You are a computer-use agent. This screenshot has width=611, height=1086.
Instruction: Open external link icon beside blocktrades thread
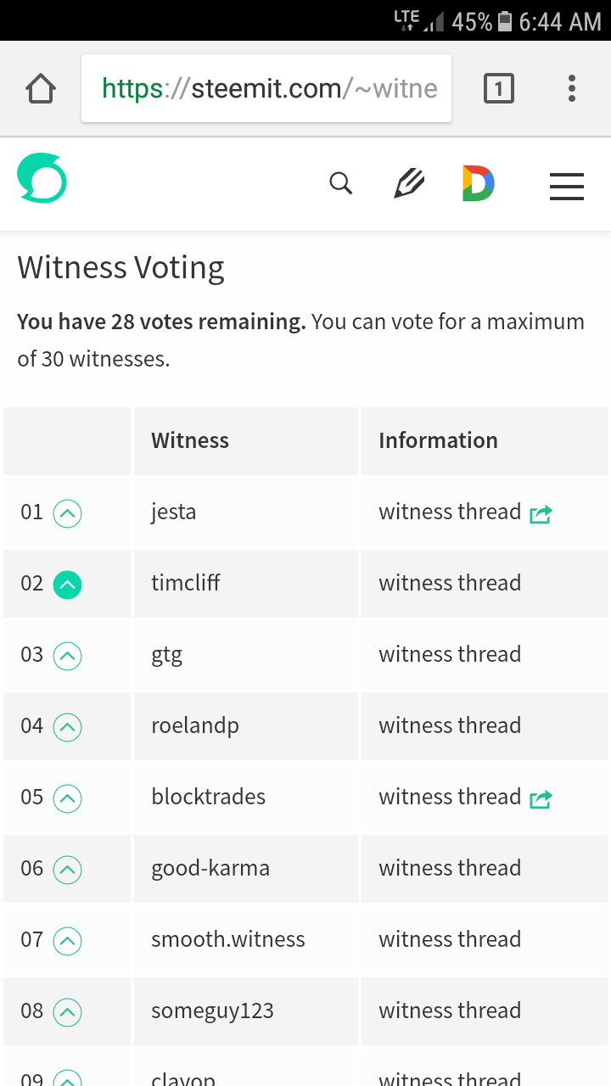(541, 798)
